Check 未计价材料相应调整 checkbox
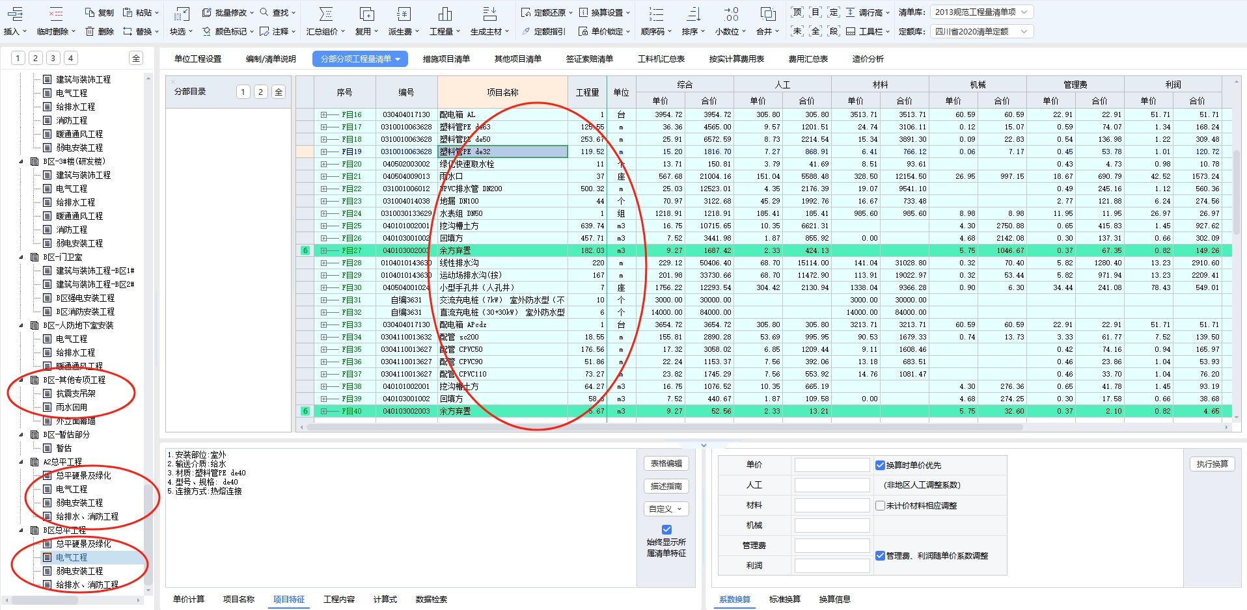This screenshot has height=610, width=1247. [880, 505]
